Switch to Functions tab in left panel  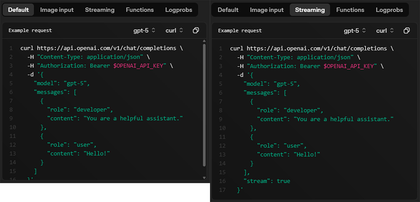tap(140, 10)
